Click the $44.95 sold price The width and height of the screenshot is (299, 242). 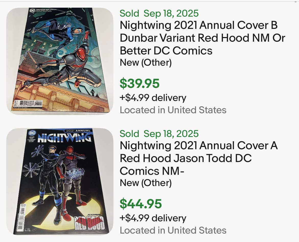click(141, 204)
